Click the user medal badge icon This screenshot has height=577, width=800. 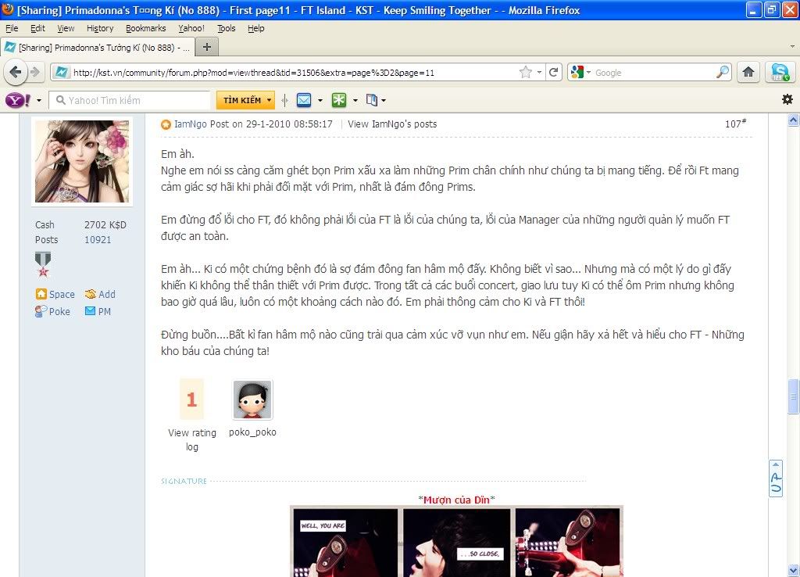43,264
